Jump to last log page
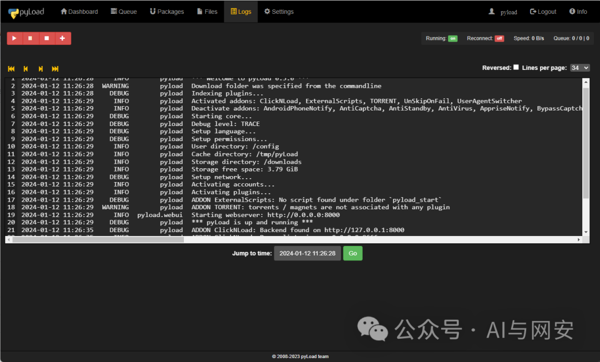The height and width of the screenshot is (362, 600). [55, 69]
